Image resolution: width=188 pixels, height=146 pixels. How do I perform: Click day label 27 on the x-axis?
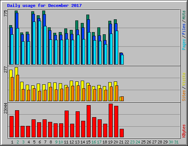click(154, 142)
